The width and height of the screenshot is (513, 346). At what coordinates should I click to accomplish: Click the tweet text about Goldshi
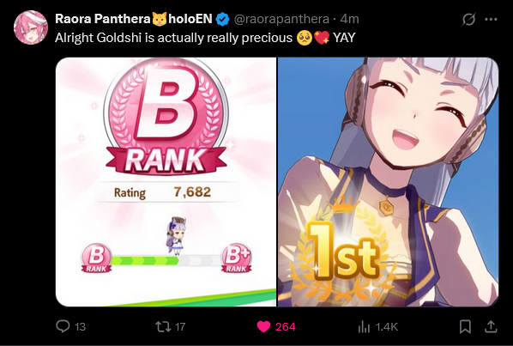point(205,38)
